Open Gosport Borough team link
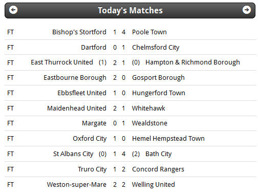 click(158, 78)
